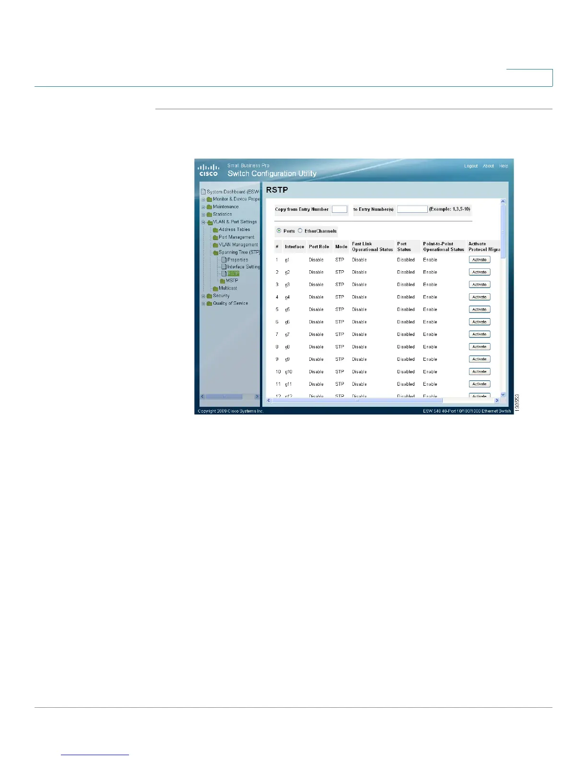Open the VLAN Management menu entry
The image size is (587, 759).
[238, 245]
